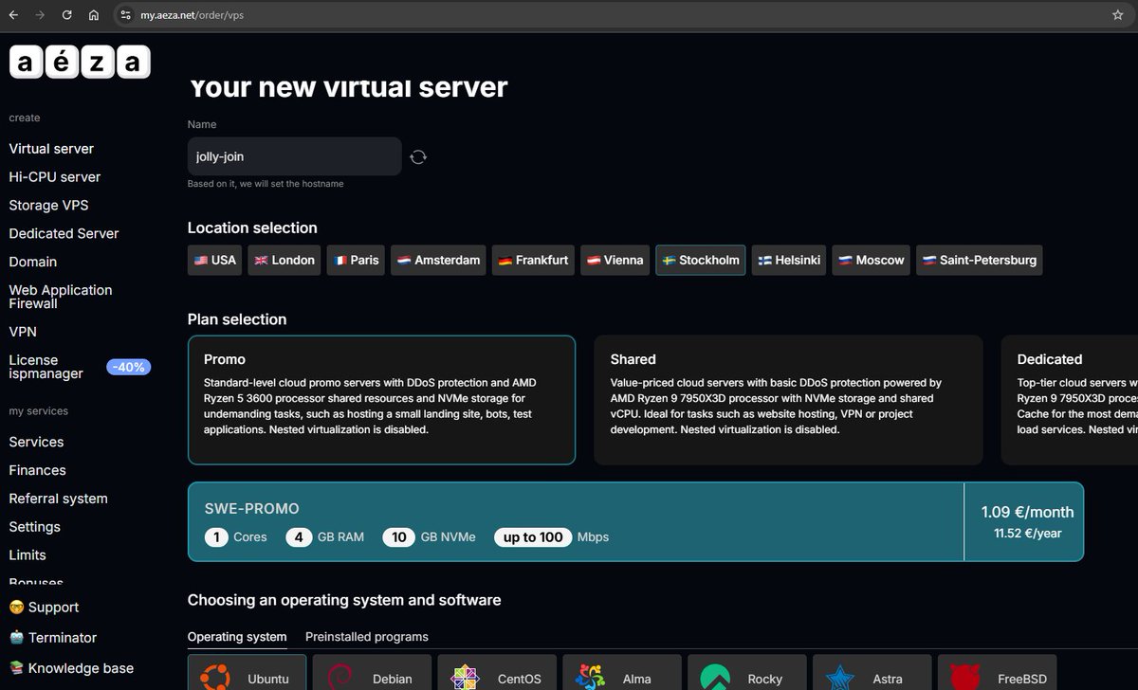Choose Amsterdam location
Viewport: 1138px width, 690px height.
pyautogui.click(x=438, y=260)
